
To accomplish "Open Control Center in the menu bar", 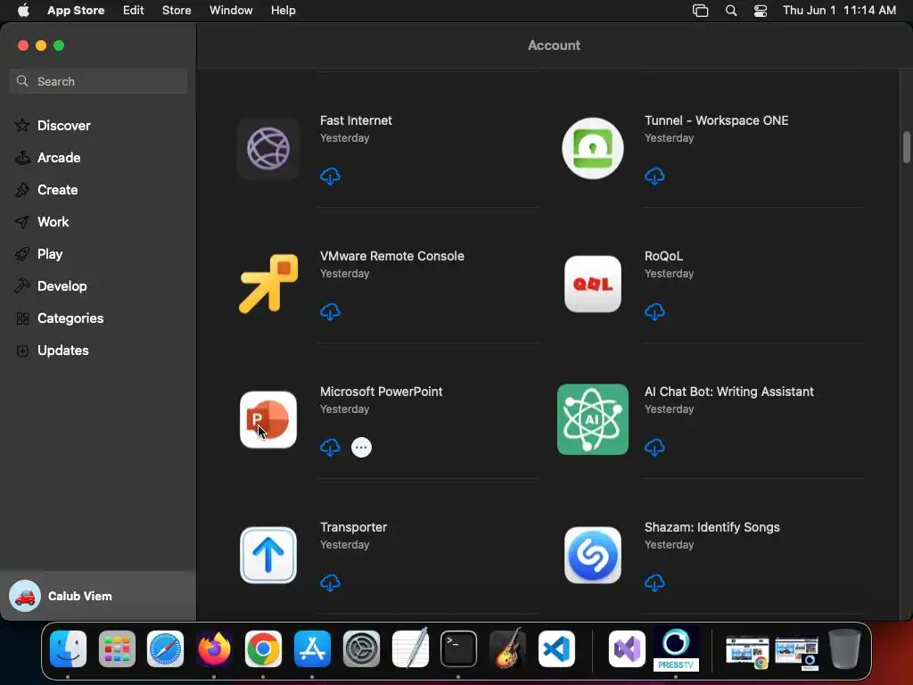I will pos(761,11).
